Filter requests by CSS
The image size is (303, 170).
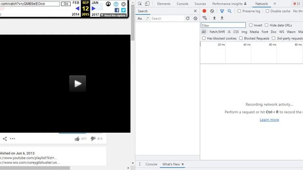coord(236,32)
